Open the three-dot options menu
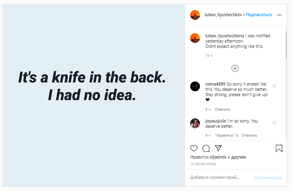292x191 pixels. point(279,15)
